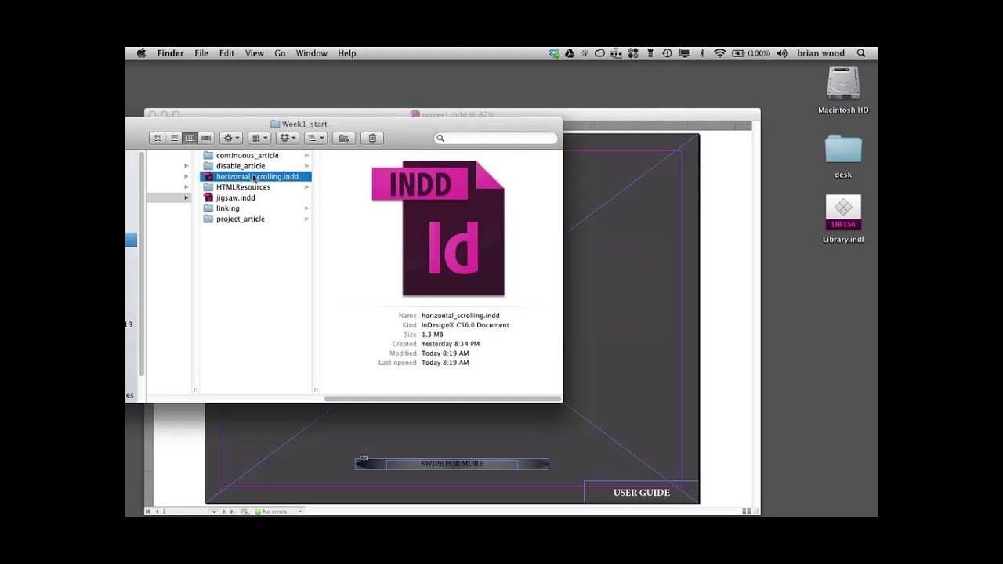Image resolution: width=1003 pixels, height=564 pixels.
Task: Go to last page in InDesign status bar
Action: click(232, 512)
